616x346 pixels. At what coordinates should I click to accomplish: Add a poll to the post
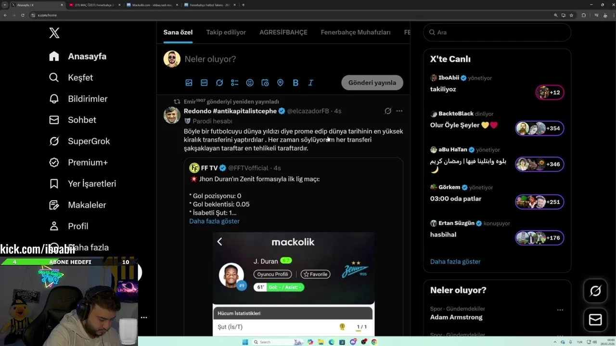click(234, 83)
